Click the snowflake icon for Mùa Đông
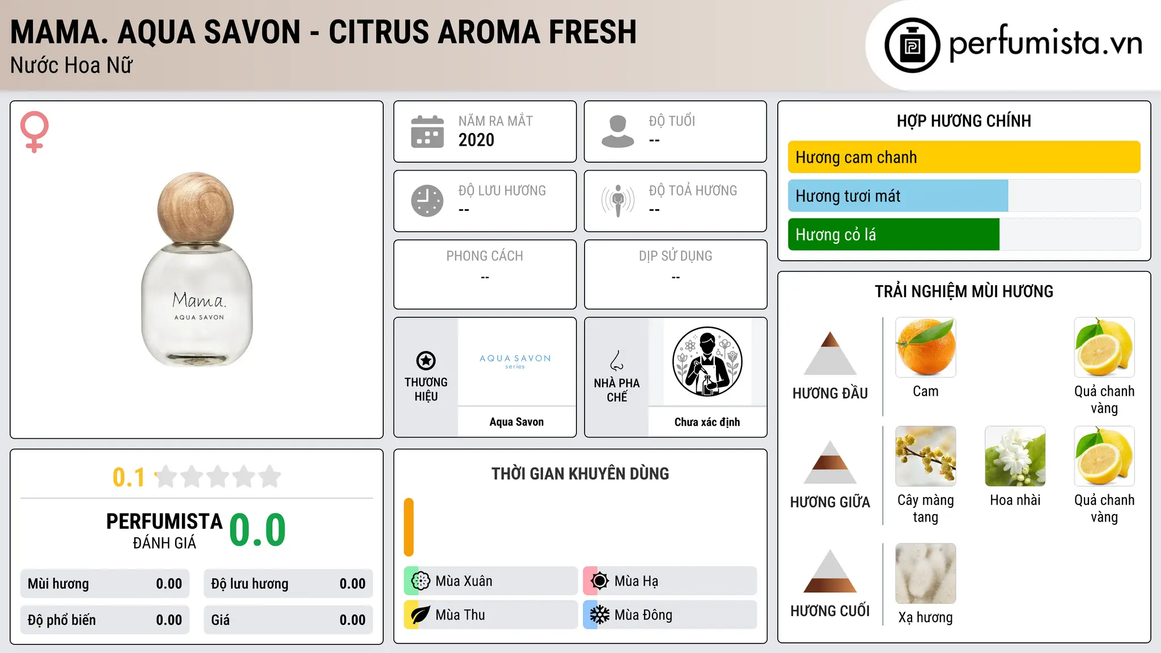The image size is (1161, 653). click(600, 615)
